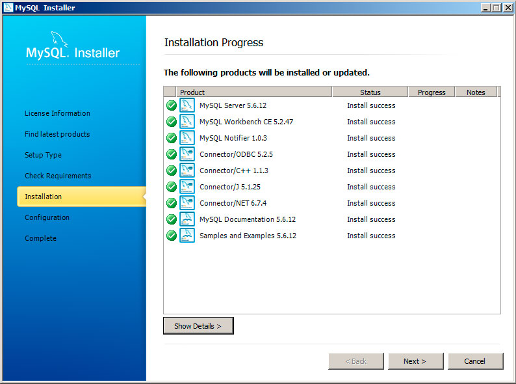Screen dimensions: 516x384
Task: Select Setup Type step in sidebar
Action: [x=43, y=155]
